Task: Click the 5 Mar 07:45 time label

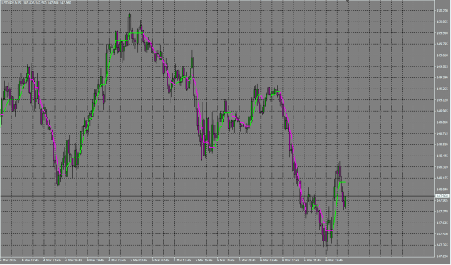Action: point(161,261)
